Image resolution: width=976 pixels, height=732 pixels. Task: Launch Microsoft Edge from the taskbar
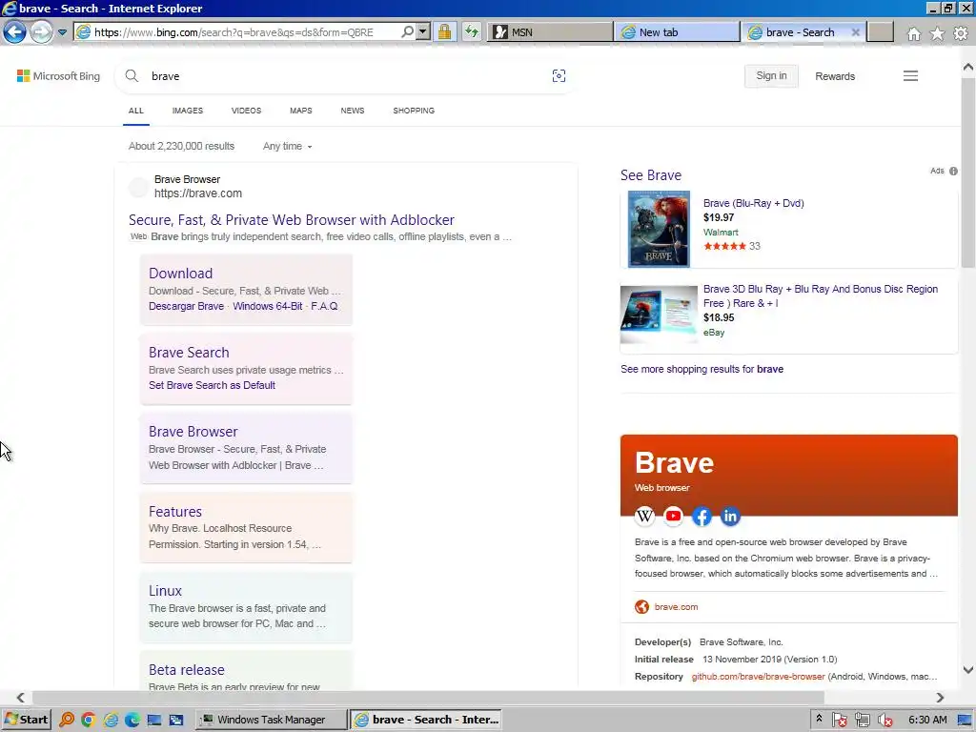click(x=132, y=720)
